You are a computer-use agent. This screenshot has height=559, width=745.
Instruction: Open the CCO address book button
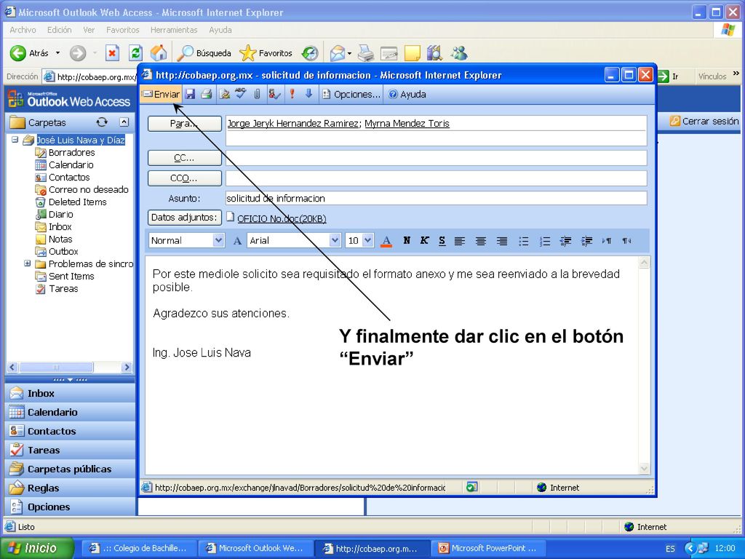click(x=184, y=178)
